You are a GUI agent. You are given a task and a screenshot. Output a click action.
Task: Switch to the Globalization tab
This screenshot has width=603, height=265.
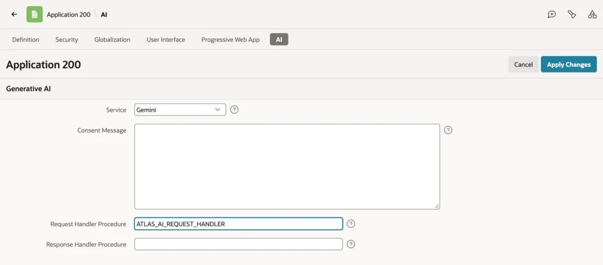tap(112, 39)
